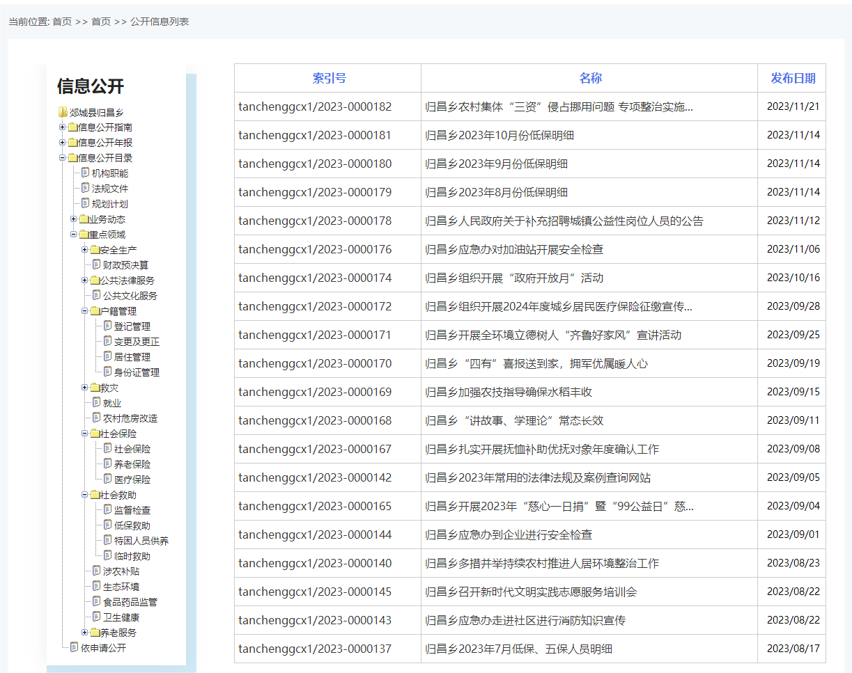Select the 卫生健康 tree item
The width and height of the screenshot is (852, 673).
point(121,617)
